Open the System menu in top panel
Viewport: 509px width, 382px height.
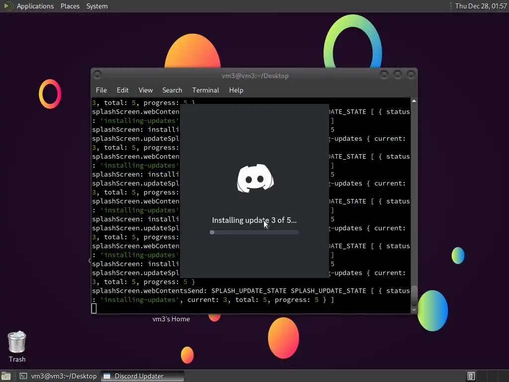coord(97,6)
